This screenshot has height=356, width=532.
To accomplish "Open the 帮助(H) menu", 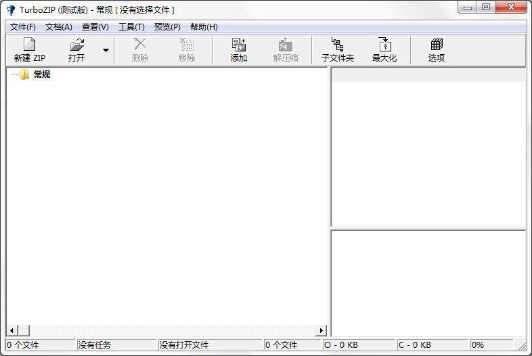I will (x=204, y=27).
